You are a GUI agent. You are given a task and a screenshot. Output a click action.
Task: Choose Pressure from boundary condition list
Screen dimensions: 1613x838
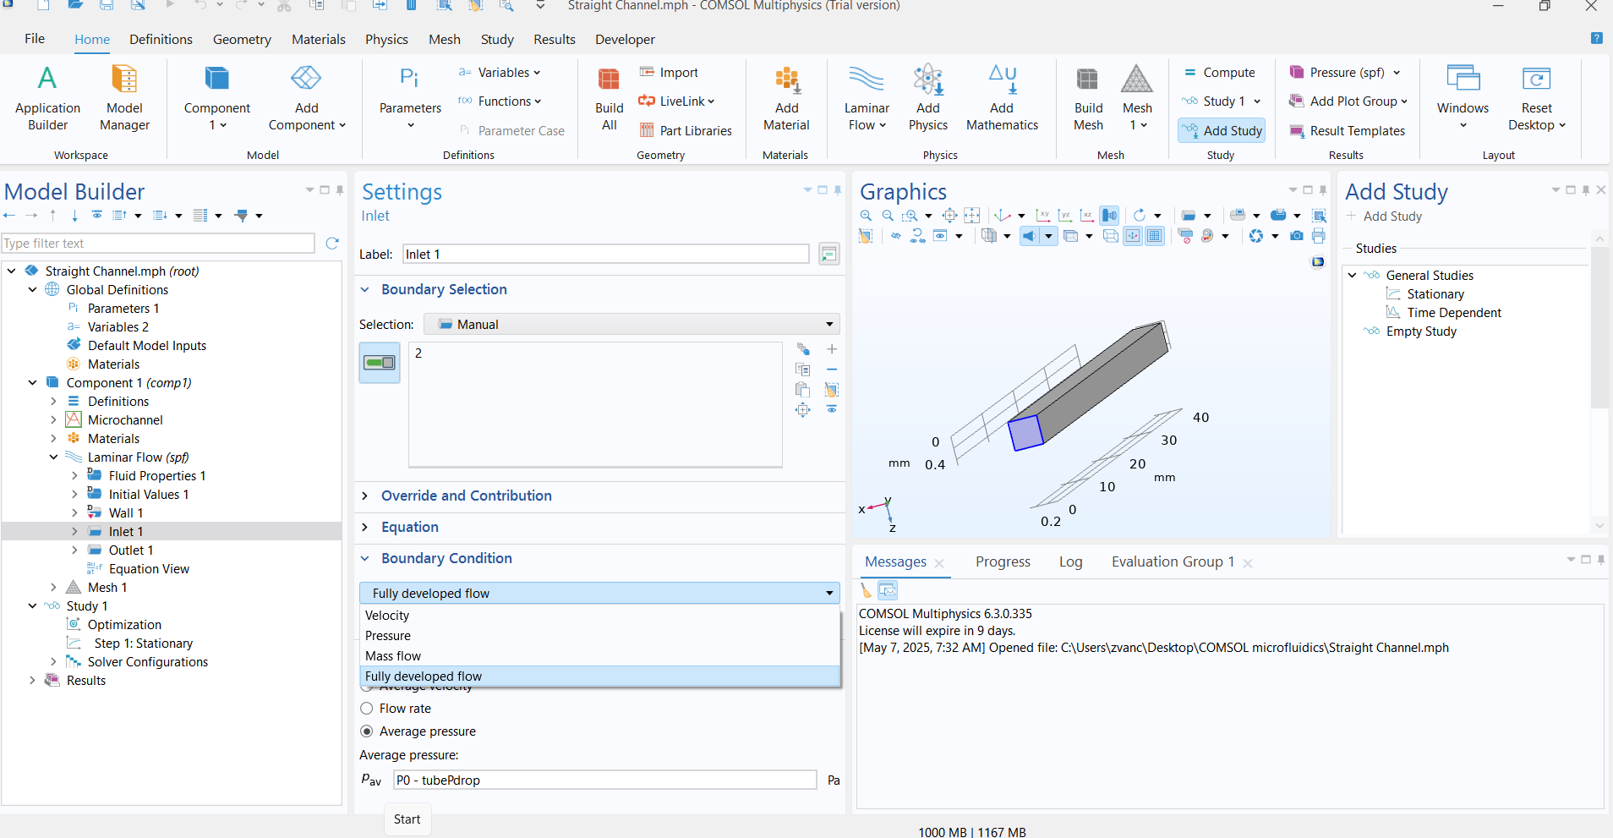coord(388,636)
